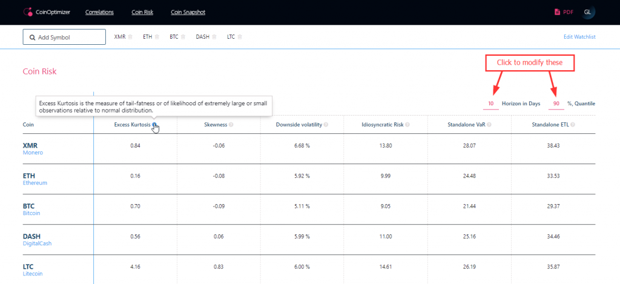Viewport: 620px width, 284px height.
Task: Remove BTC with the trash icon
Action: coord(183,37)
